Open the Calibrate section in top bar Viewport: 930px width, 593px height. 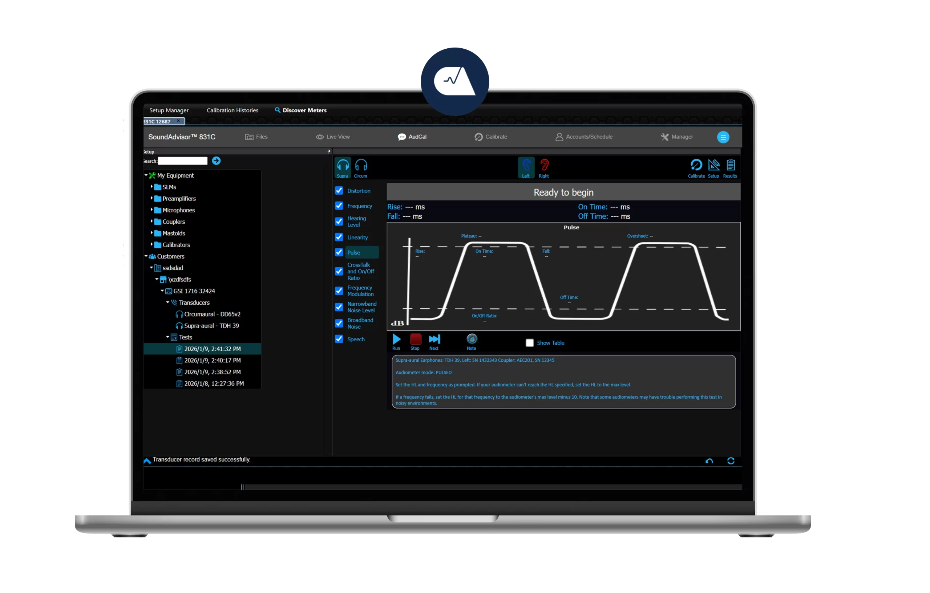pyautogui.click(x=491, y=137)
